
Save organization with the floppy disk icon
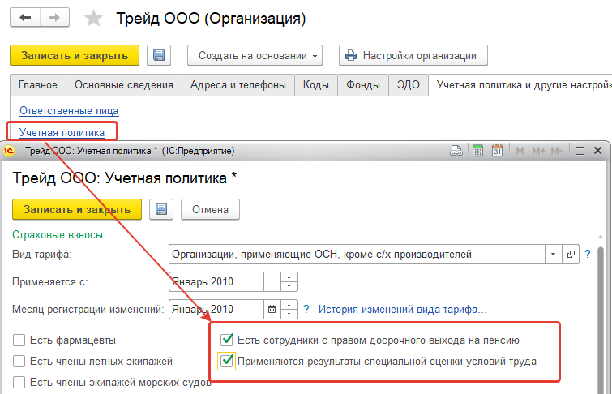(159, 55)
